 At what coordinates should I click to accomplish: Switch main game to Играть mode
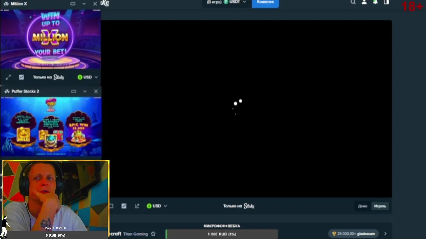[x=380, y=206]
